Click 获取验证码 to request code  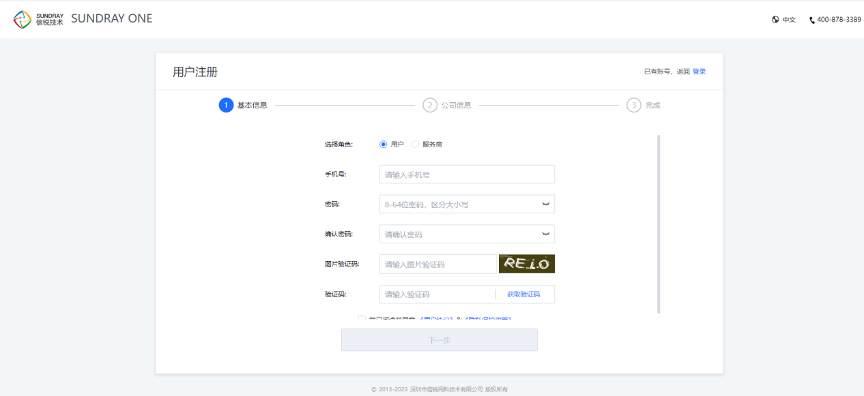click(x=523, y=294)
